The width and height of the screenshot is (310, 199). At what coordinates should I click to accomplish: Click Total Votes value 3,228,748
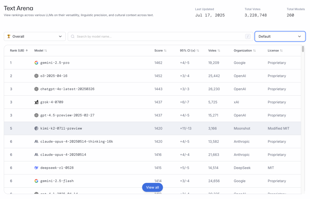256,15
